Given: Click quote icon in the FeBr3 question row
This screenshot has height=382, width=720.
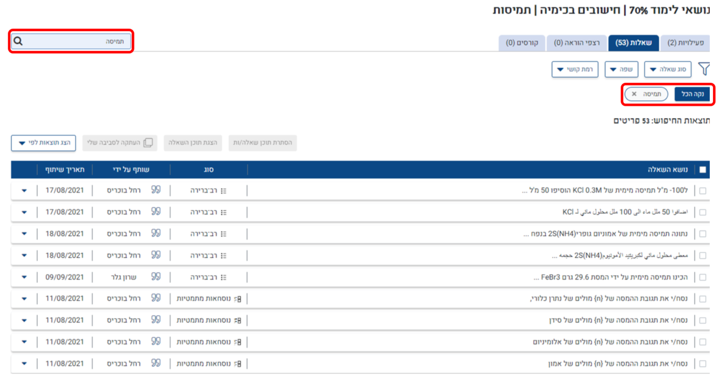Looking at the screenshot, I should (x=156, y=277).
